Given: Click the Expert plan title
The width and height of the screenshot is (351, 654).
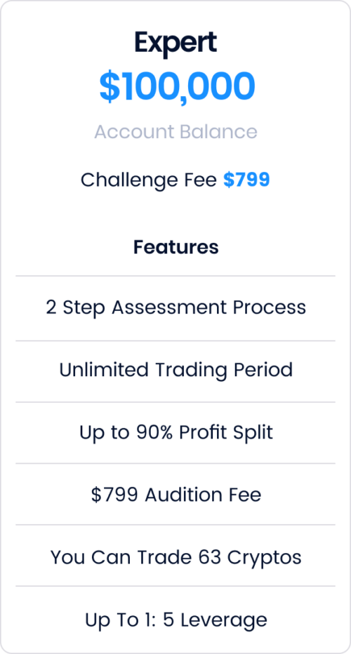Looking at the screenshot, I should [175, 44].
